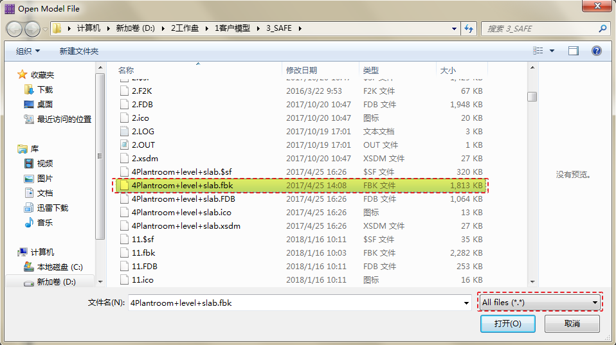Click the 2.ico file icon
The height and width of the screenshot is (345, 616).
[x=125, y=118]
